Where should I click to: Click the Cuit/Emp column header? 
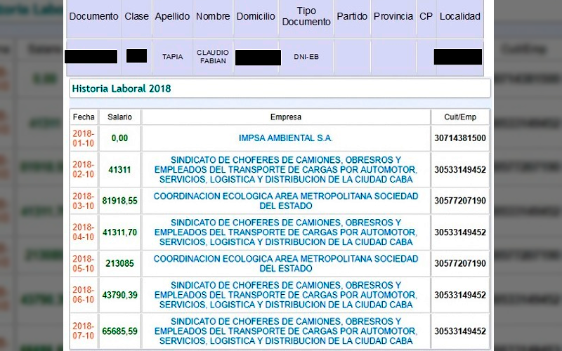pyautogui.click(x=460, y=117)
